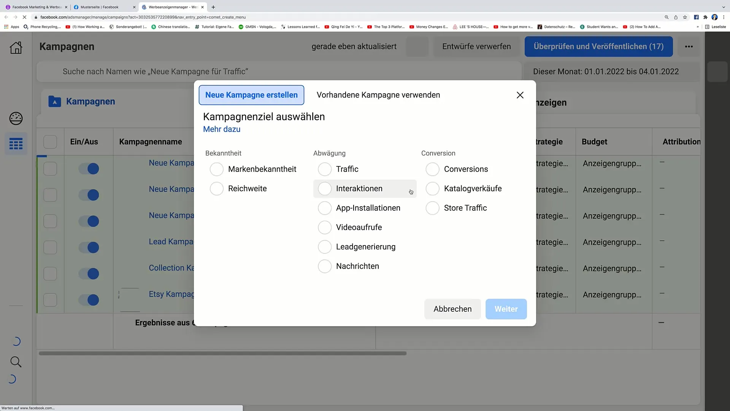Click the Mehr dazu link

click(222, 129)
